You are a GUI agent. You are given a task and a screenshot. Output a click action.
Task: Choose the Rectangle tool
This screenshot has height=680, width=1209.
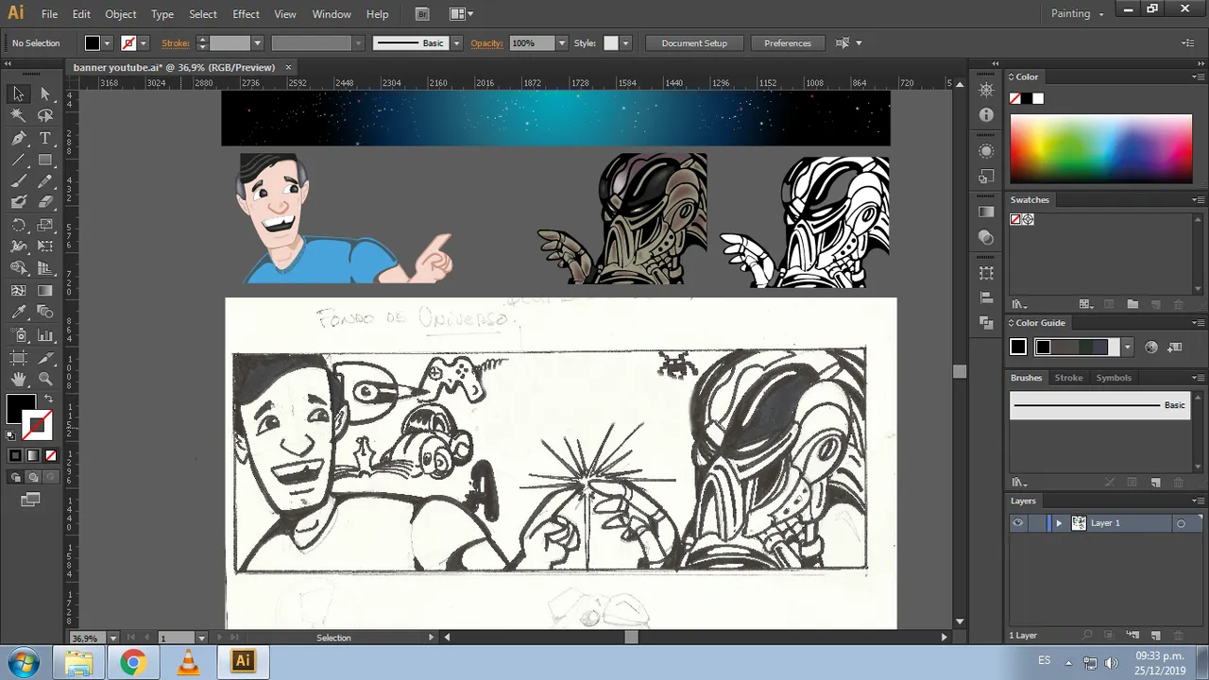[45, 160]
